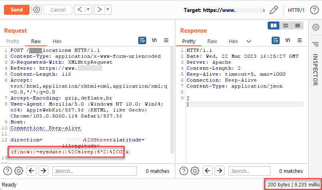Open Request search help icon
322x190 pixels.
pyautogui.click(x=8, y=171)
